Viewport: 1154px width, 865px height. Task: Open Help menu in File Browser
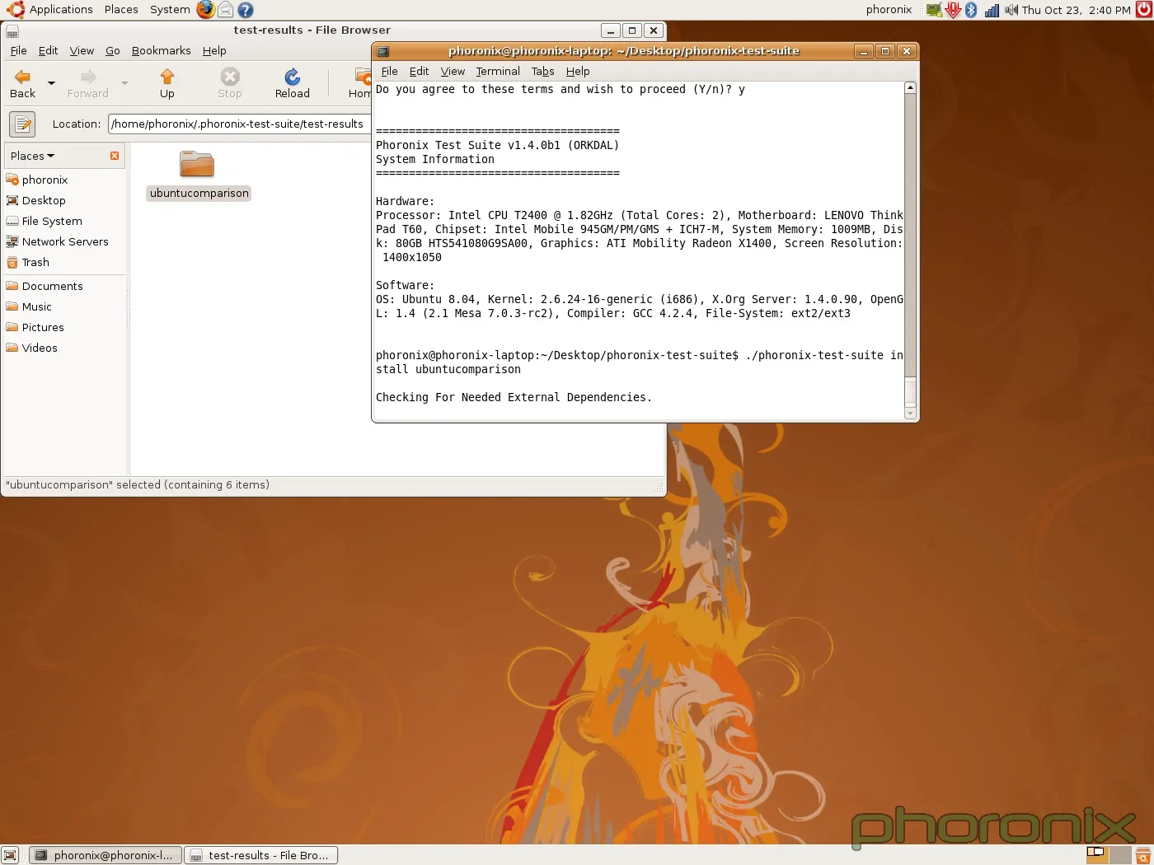click(x=214, y=50)
